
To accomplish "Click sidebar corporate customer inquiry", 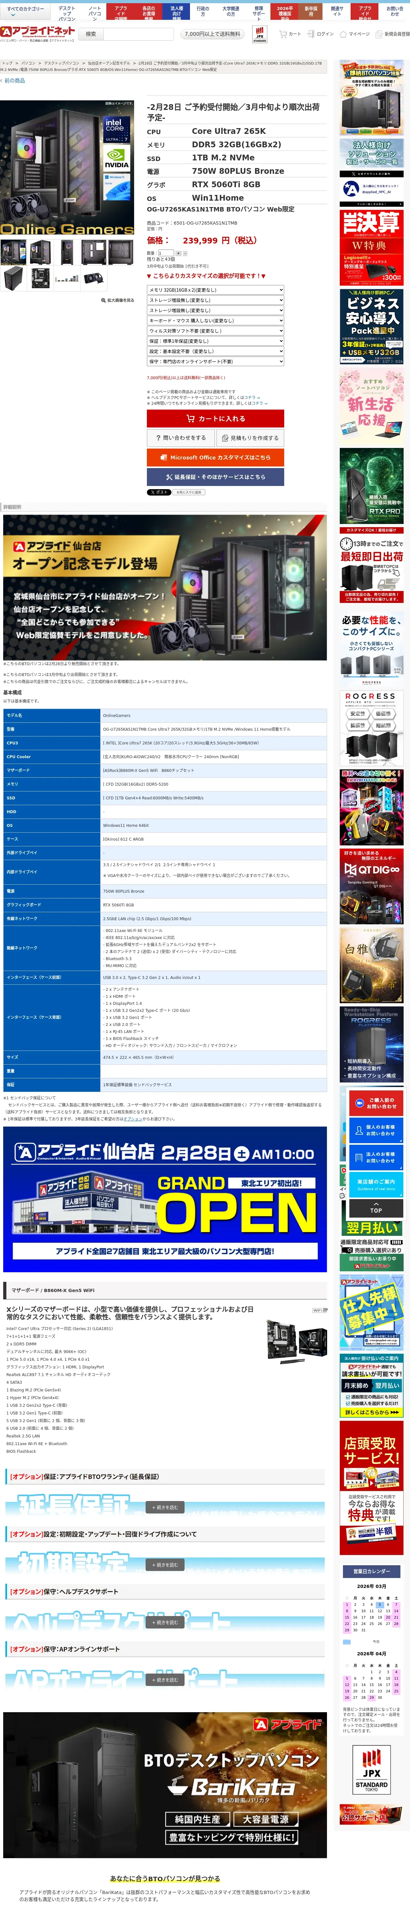I will [x=376, y=1157].
